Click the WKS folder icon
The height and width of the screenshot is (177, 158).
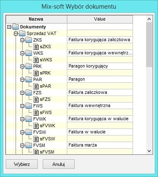[29, 53]
